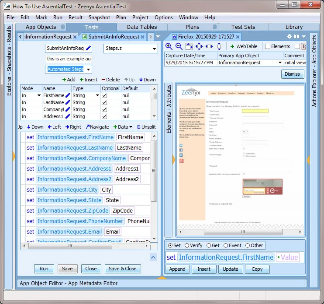324x304 pixels.
Task: Toggle Optional checkbox for Address1 row
Action: [104, 116]
